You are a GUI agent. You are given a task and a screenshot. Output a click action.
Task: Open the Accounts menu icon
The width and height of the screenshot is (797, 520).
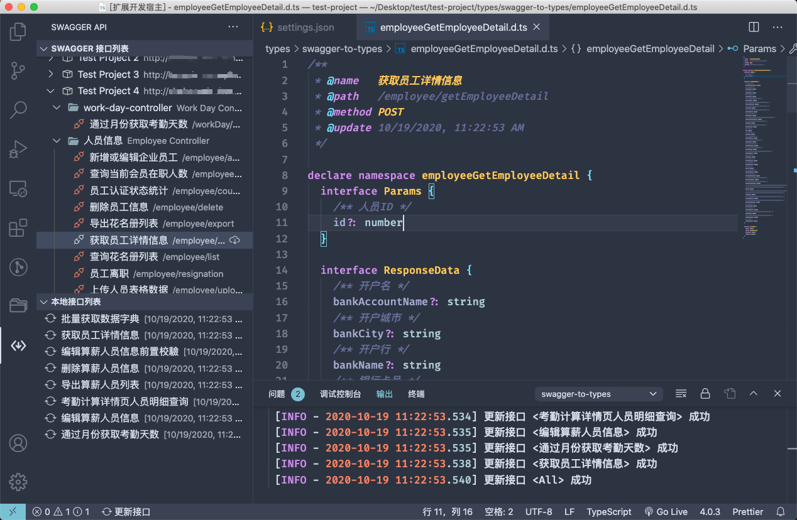click(18, 443)
